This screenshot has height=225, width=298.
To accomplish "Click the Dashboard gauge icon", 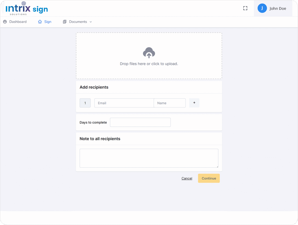I will click(5, 22).
